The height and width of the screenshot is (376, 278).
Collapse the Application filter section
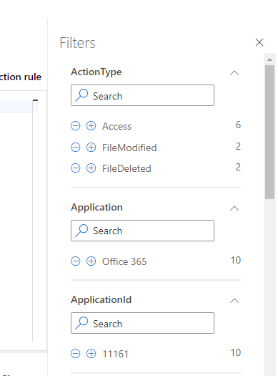pos(234,208)
